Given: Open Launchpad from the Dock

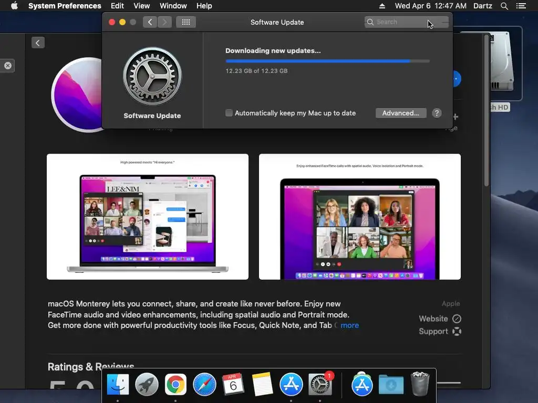Looking at the screenshot, I should click(147, 385).
